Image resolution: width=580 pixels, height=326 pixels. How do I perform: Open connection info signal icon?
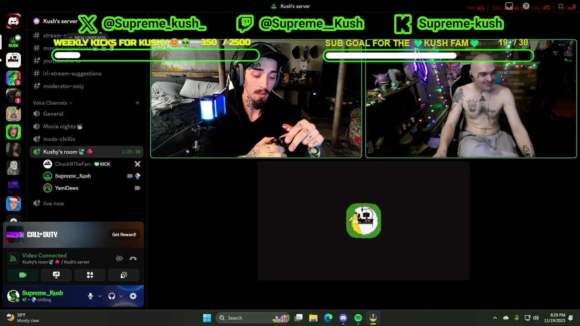13,259
